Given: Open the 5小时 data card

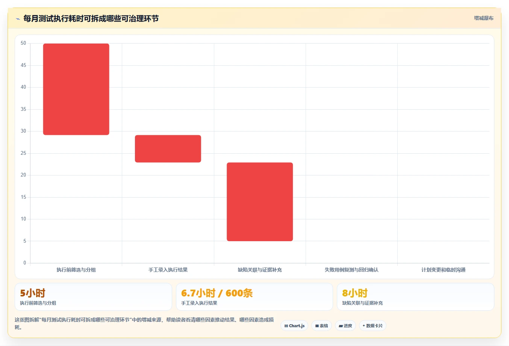Looking at the screenshot, I should coord(93,297).
